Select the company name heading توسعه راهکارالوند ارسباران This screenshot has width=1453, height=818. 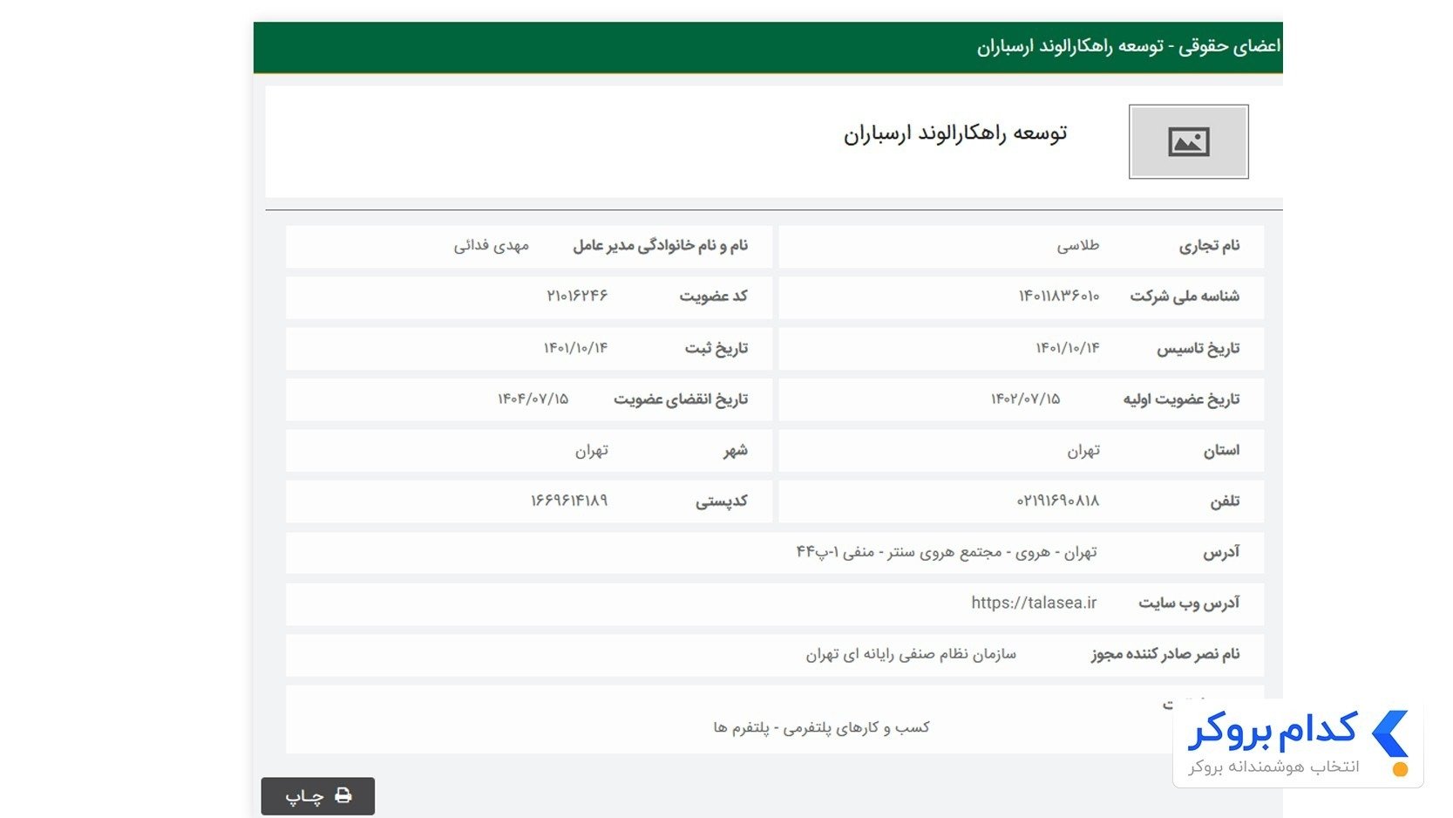click(955, 133)
